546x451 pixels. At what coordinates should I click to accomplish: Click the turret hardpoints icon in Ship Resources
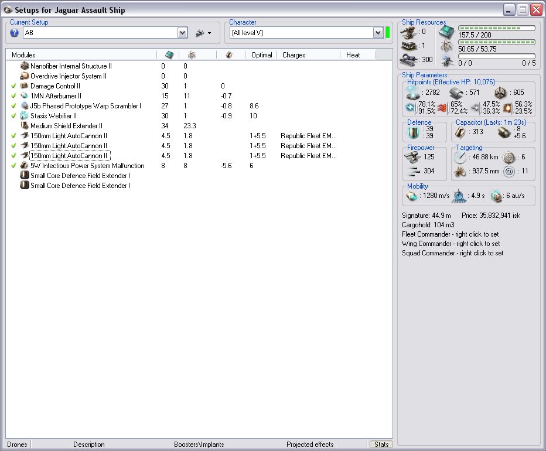coord(408,33)
